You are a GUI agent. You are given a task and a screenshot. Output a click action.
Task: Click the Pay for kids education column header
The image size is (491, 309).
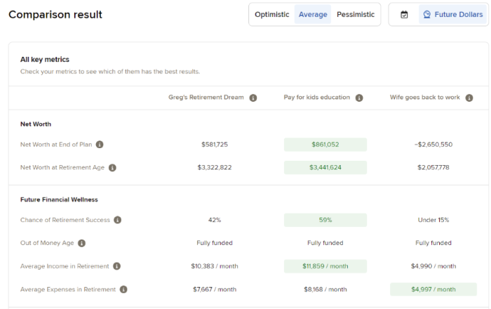pos(316,98)
